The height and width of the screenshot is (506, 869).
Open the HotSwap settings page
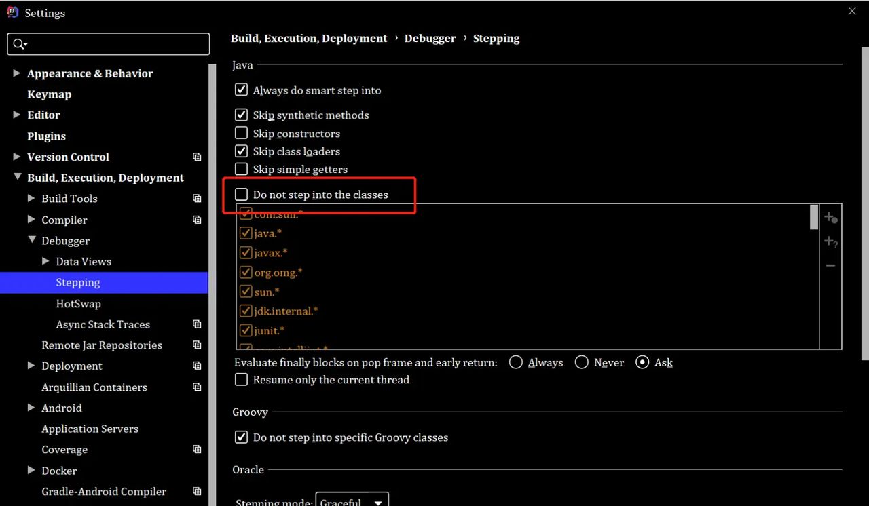pyautogui.click(x=78, y=303)
